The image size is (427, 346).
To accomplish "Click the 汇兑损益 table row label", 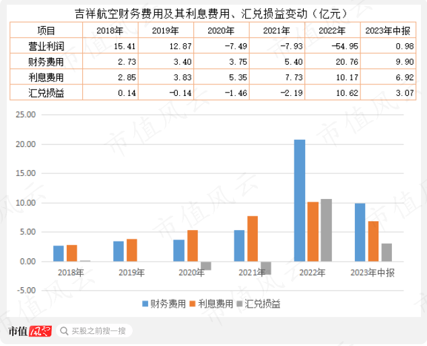I will point(46,93).
